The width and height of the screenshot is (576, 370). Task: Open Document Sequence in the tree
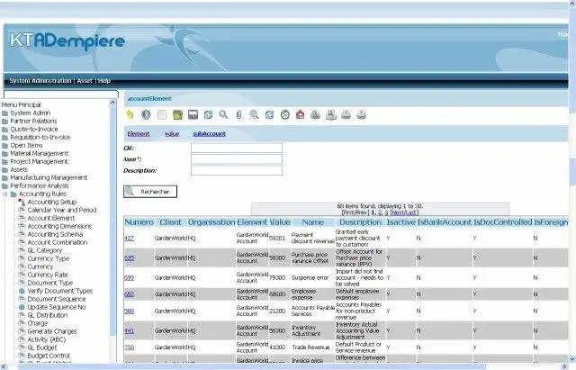[x=57, y=299]
